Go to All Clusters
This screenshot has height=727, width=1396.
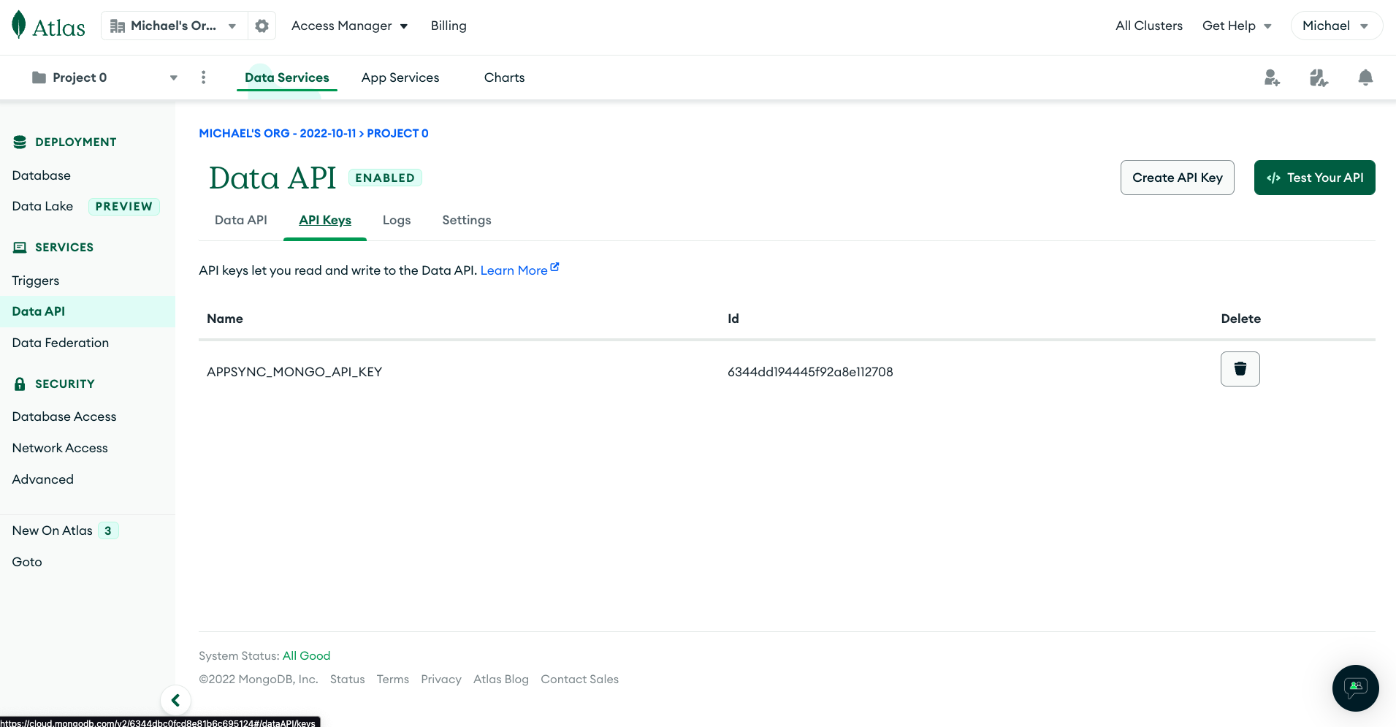[1149, 26]
